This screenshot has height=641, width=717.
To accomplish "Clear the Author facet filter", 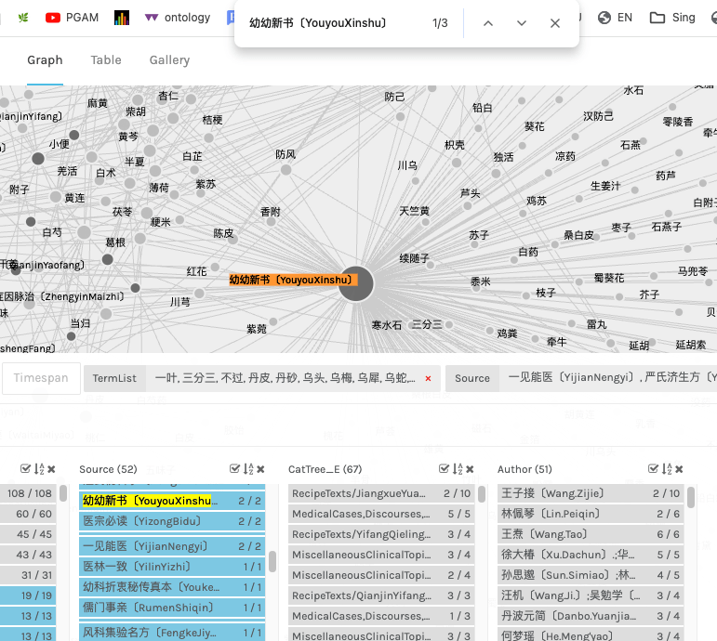I will (x=679, y=470).
